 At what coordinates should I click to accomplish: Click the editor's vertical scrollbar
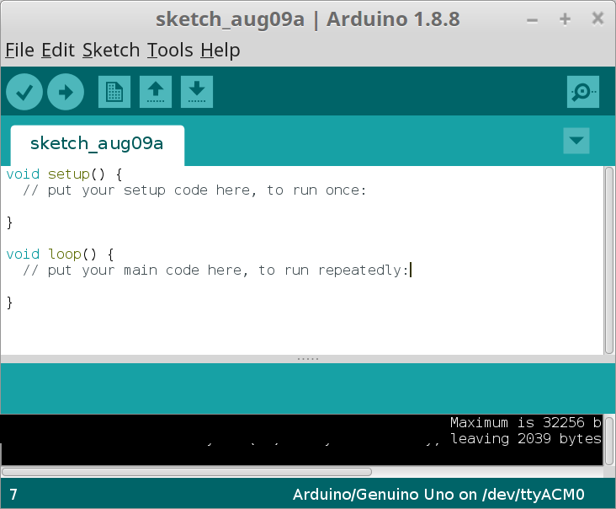click(608, 260)
